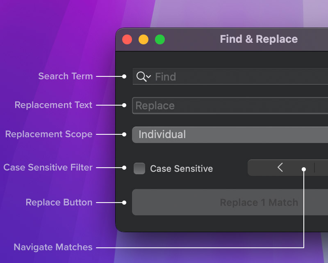The width and height of the screenshot is (328, 263).
Task: Open the Individual replacement scope dropdown
Action: coord(230,135)
